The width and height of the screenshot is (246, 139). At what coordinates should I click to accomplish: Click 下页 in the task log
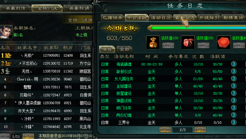(200, 129)
